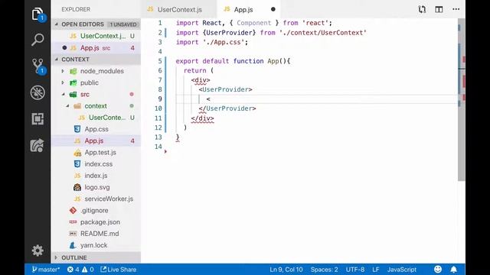Change encoding via UTF-8
This screenshot has height=275, width=490.
355,270
